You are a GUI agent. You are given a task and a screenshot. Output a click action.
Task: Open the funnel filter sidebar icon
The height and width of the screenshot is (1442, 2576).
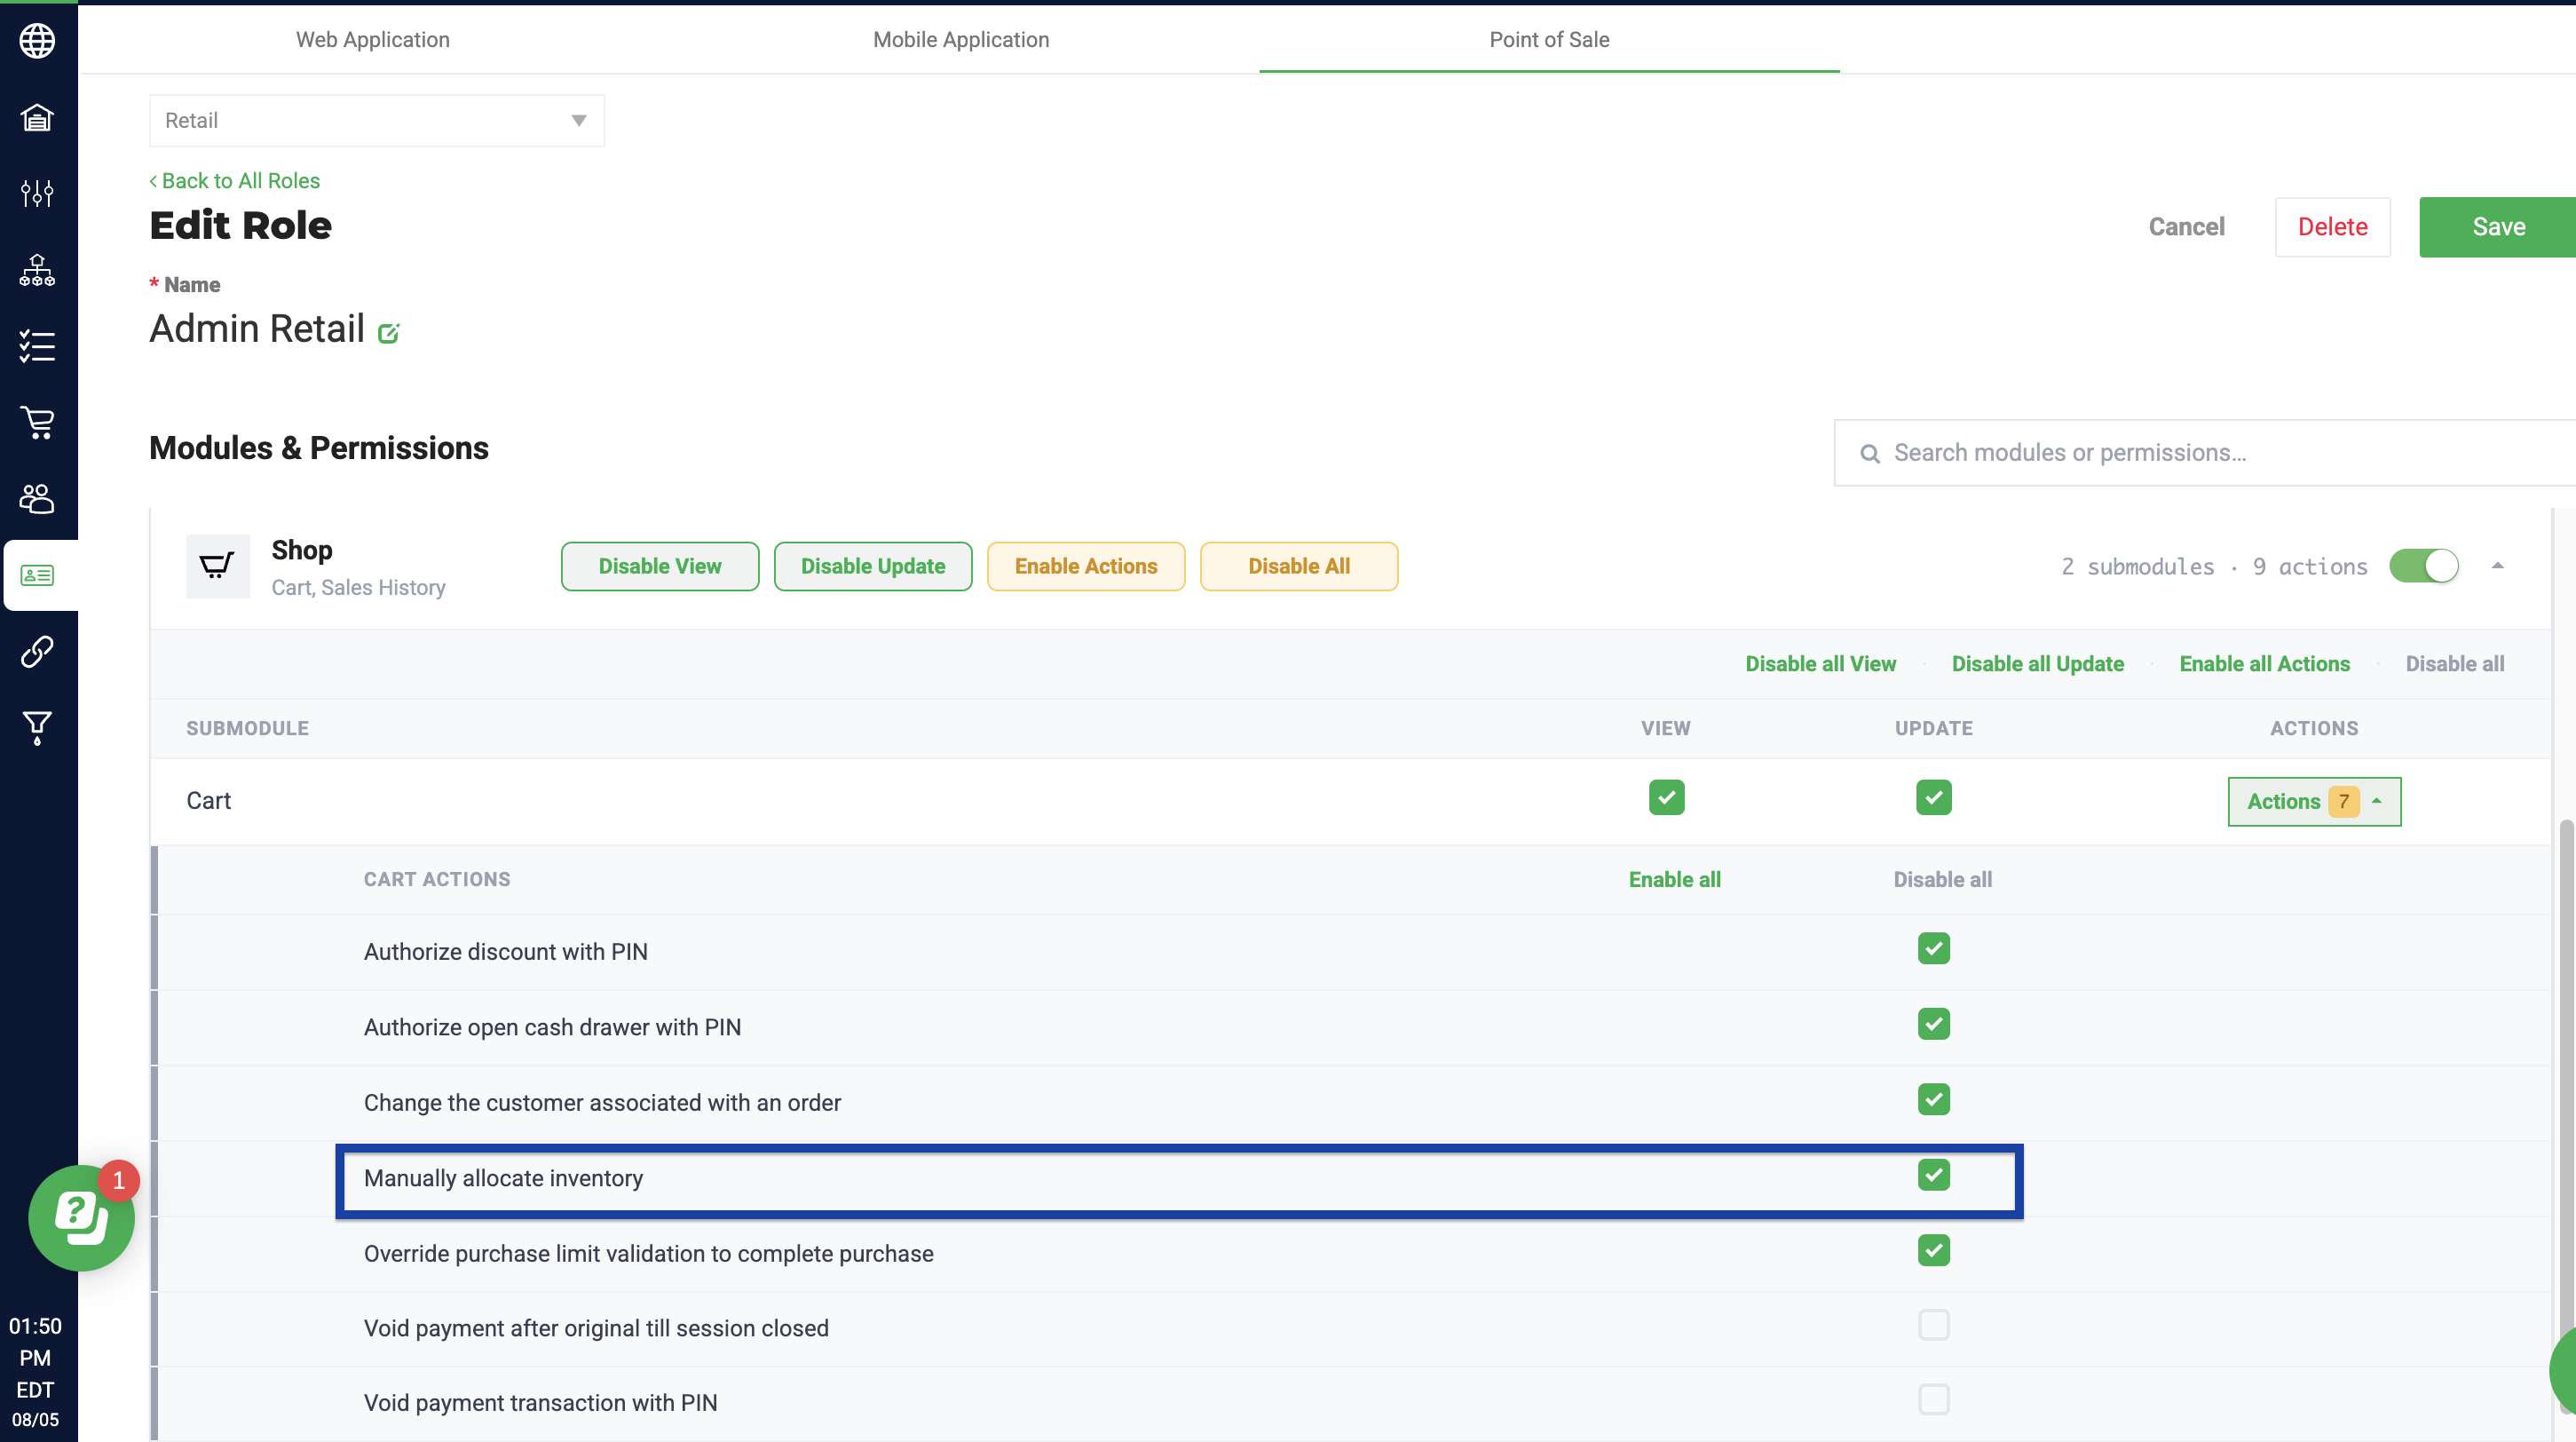[37, 728]
